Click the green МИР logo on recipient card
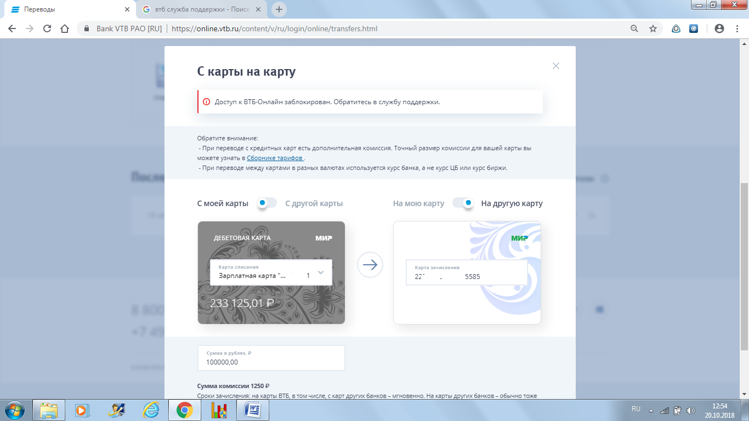749x421 pixels. (519, 238)
